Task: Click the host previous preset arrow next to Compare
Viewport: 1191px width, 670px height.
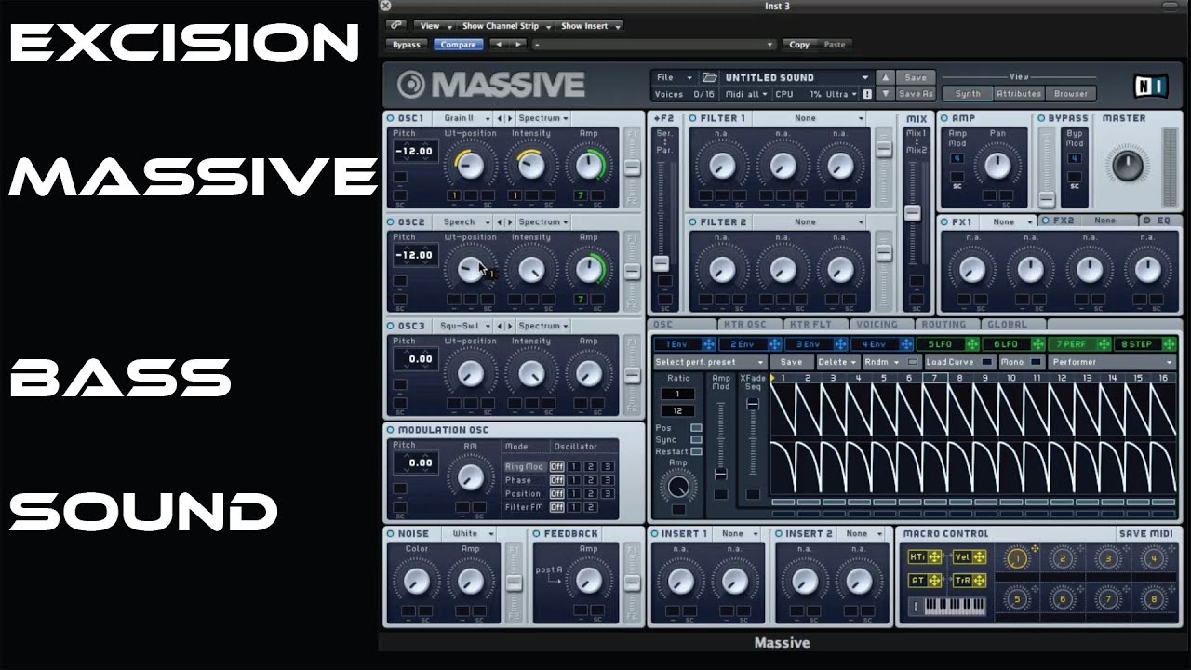Action: (498, 44)
